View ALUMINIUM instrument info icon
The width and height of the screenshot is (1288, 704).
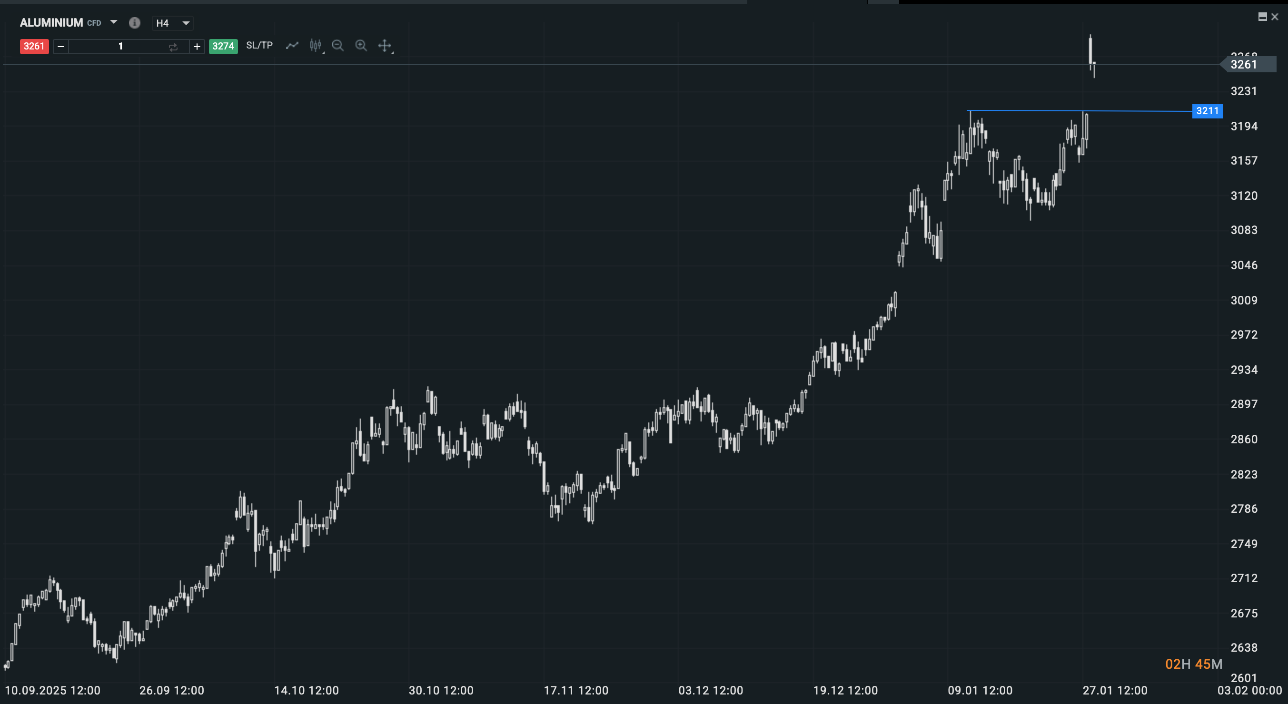[135, 23]
